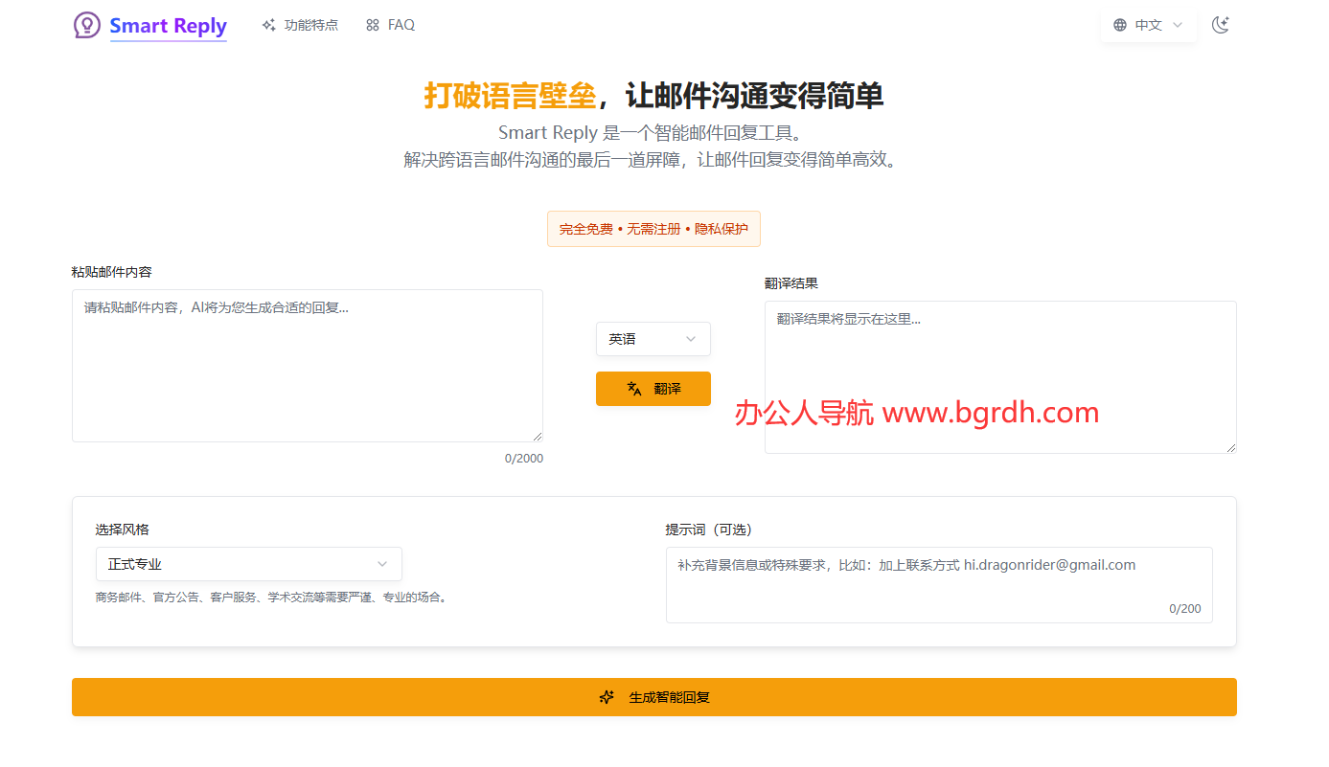Open the 中文 site language dropdown
The width and height of the screenshot is (1329, 767).
[1149, 26]
